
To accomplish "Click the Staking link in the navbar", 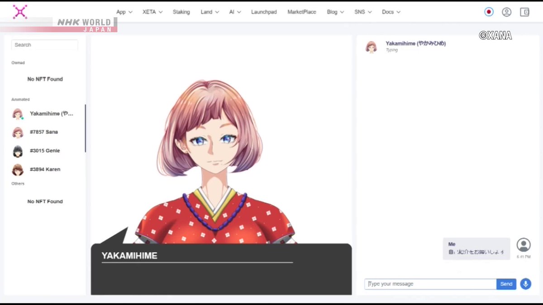I will [181, 12].
